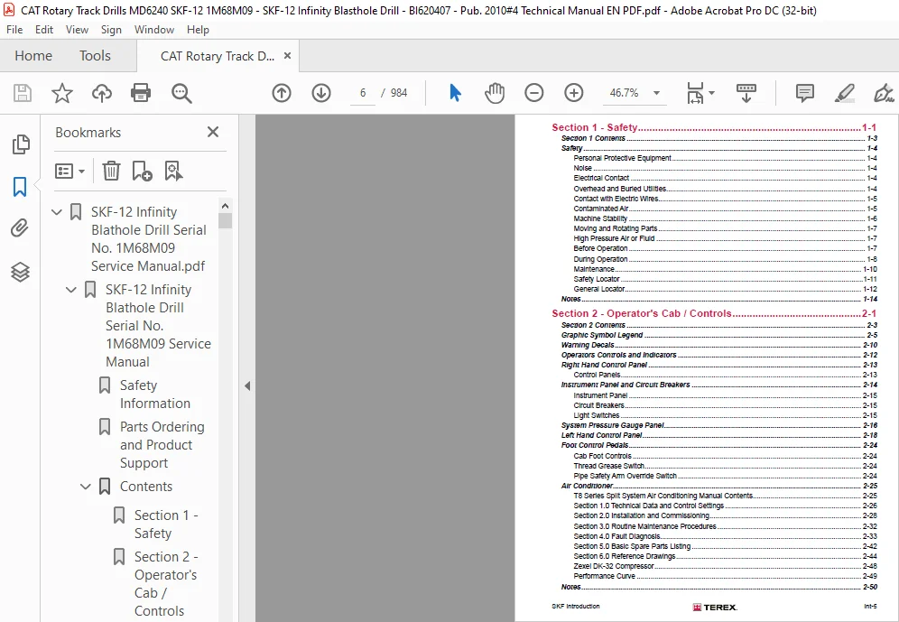Click the Save file icon
The height and width of the screenshot is (622, 899).
pos(23,93)
